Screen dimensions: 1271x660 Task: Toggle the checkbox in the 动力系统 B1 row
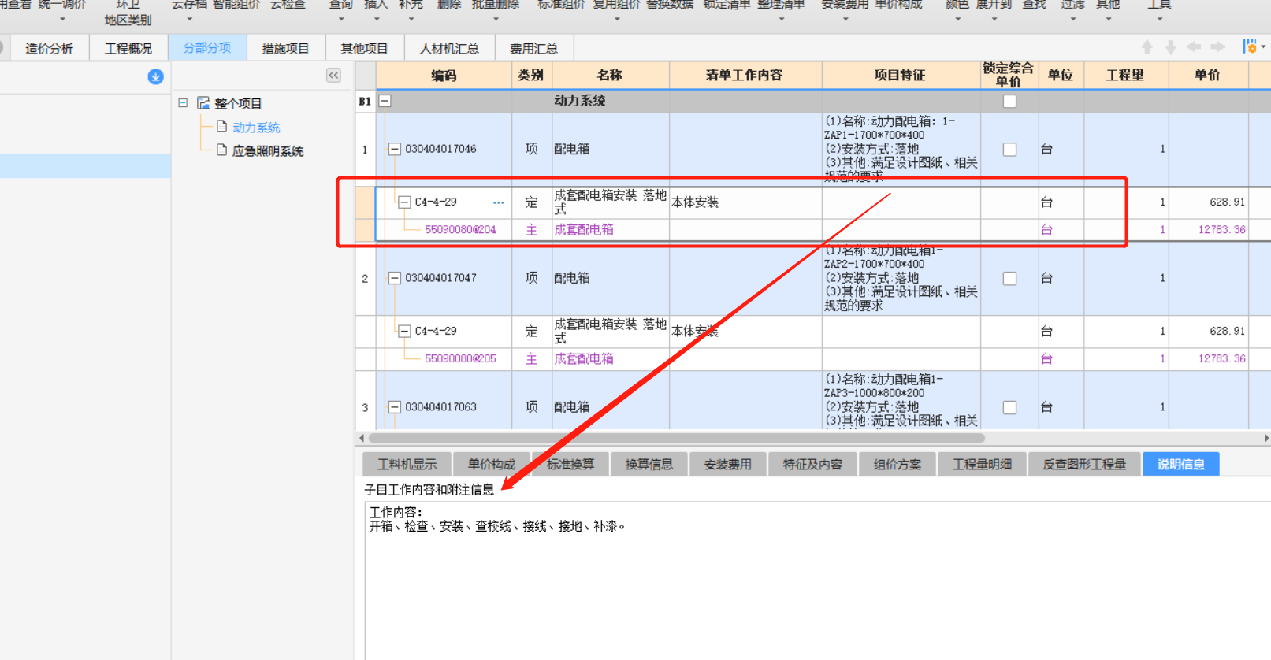pos(1009,102)
